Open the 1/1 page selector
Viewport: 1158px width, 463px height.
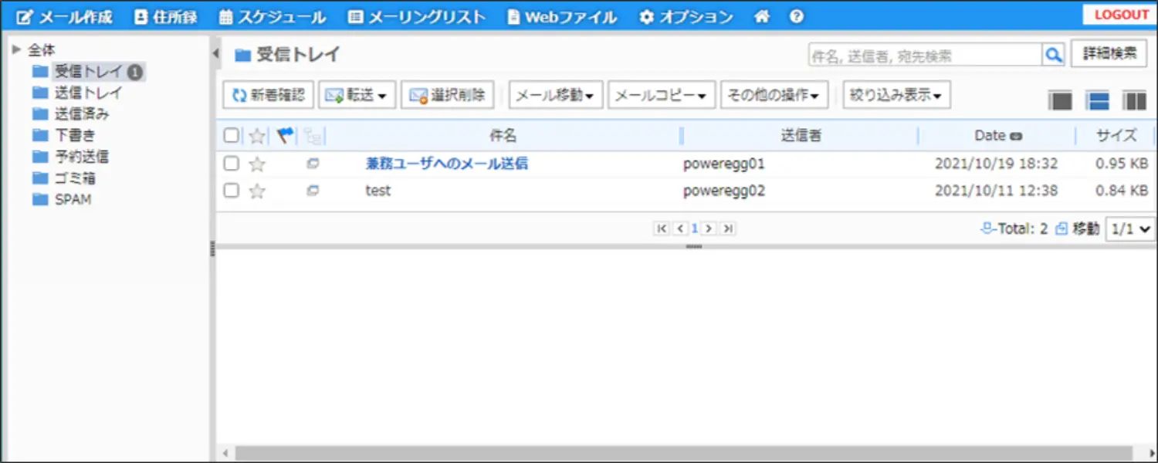1130,228
